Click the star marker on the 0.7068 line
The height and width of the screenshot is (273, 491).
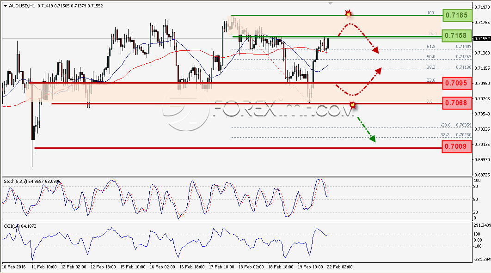[353, 105]
